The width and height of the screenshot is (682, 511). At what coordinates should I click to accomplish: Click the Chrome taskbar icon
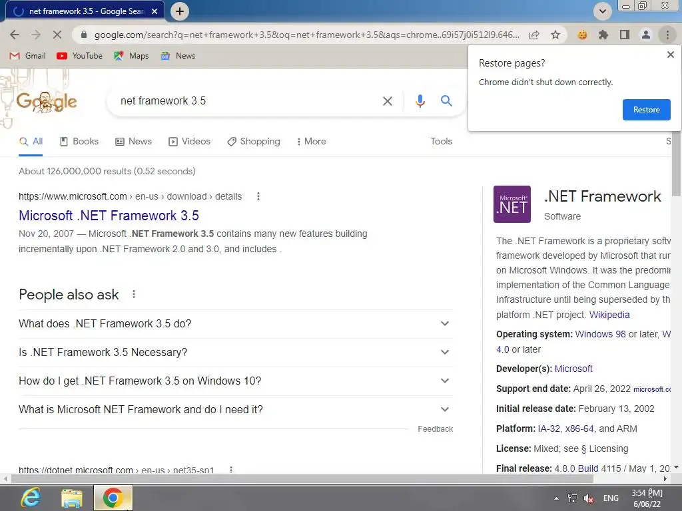(113, 498)
